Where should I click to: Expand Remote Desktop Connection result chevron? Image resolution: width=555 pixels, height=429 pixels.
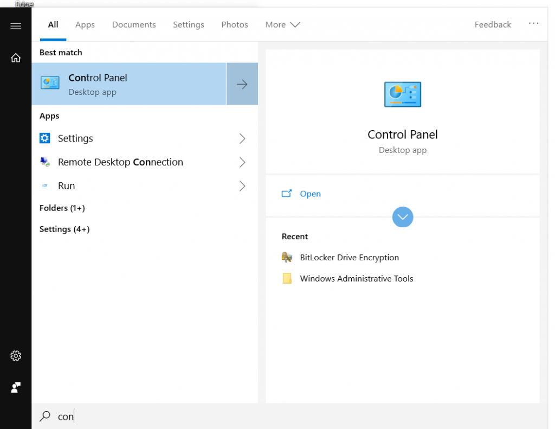242,162
